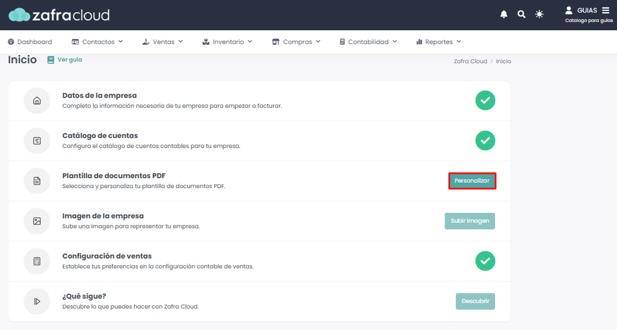The width and height of the screenshot is (617, 330).
Task: Open the Ver guía link
Action: pyautogui.click(x=65, y=60)
